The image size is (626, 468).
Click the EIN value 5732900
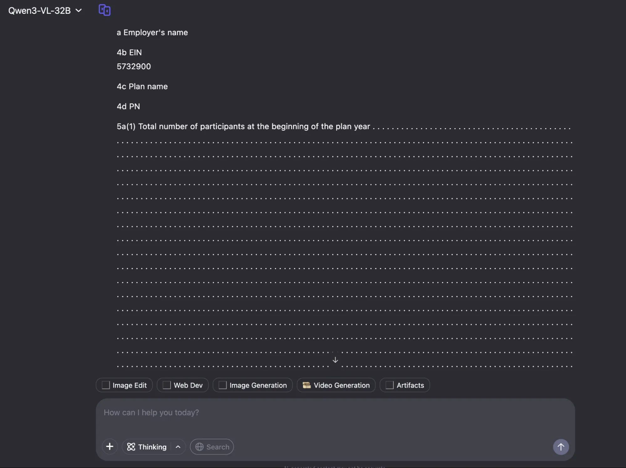[134, 66]
